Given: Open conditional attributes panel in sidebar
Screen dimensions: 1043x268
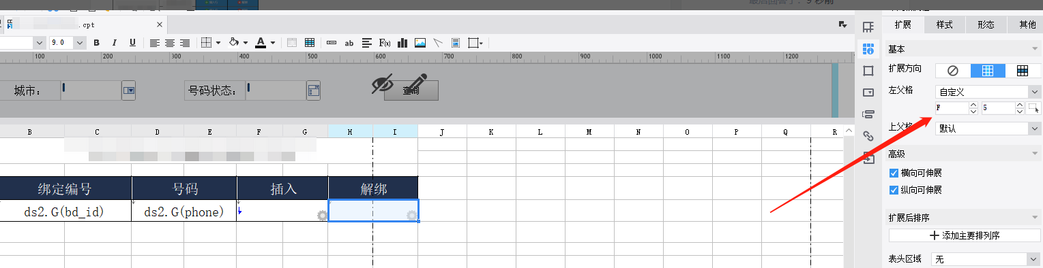Looking at the screenshot, I should pyautogui.click(x=868, y=114).
